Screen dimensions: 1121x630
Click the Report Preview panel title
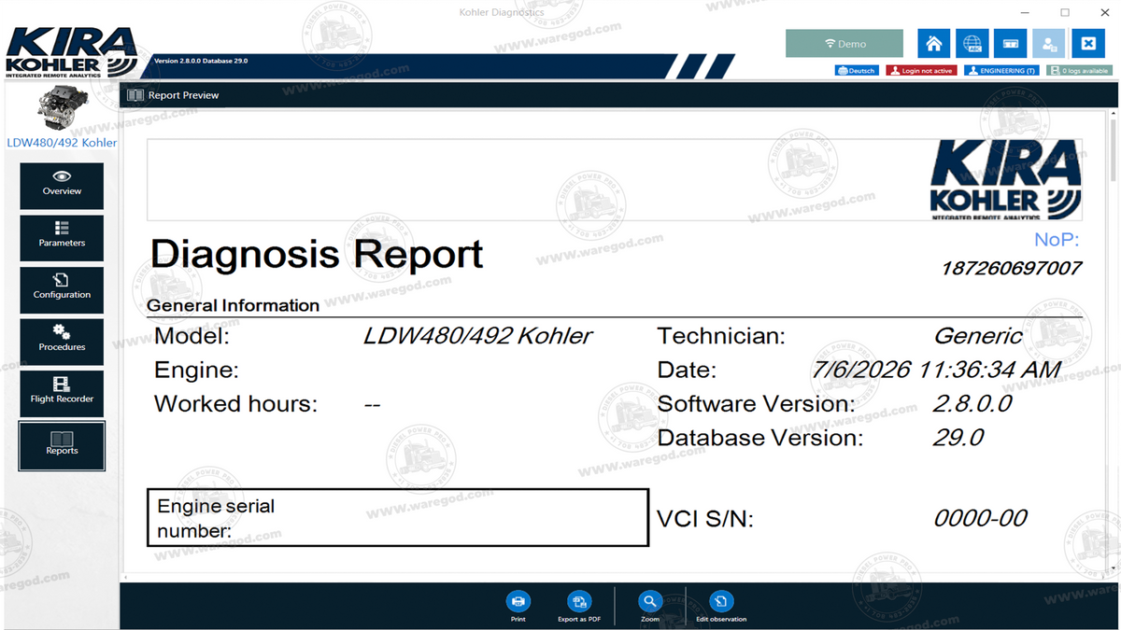[x=183, y=95]
